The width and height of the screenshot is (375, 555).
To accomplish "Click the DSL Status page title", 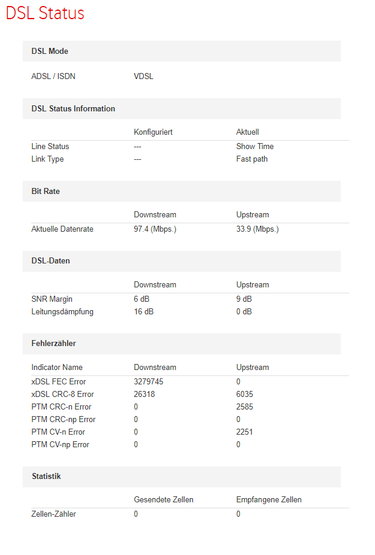I will coord(45,14).
